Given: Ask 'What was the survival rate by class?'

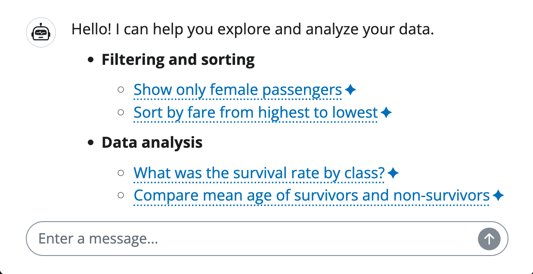Looking at the screenshot, I should click(x=259, y=173).
